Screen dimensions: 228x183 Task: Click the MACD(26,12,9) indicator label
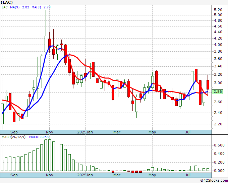13,137
